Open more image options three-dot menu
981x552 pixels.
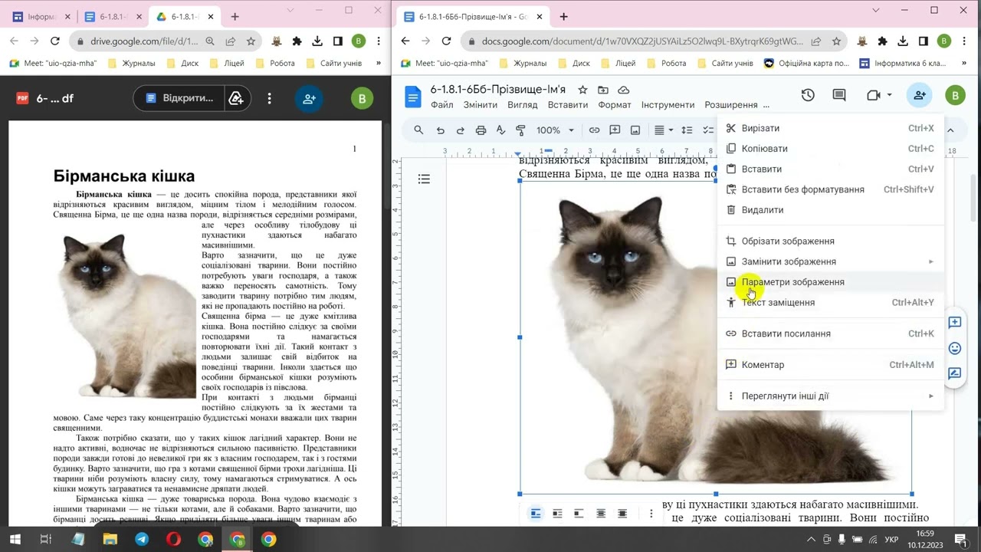tap(651, 514)
